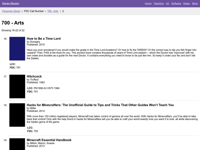Open the cover thumbnail for Minecraft Essential Handbook
This screenshot has height=150, width=200.
pos(17,144)
